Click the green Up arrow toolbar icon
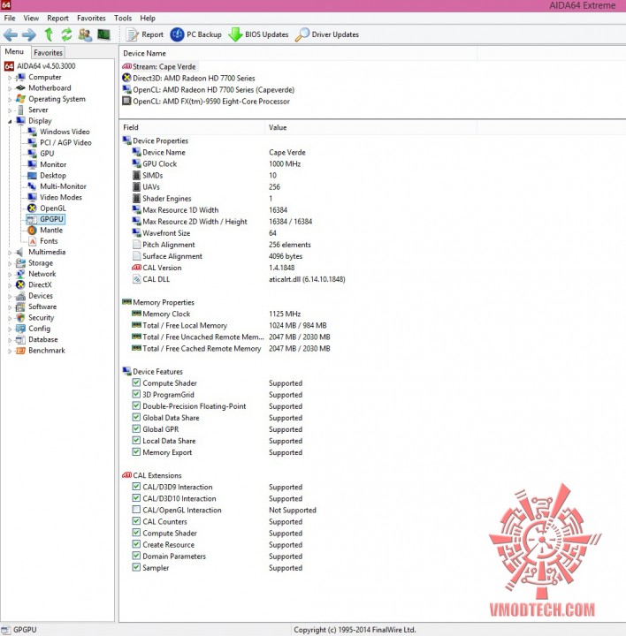626x636 pixels. [49, 34]
